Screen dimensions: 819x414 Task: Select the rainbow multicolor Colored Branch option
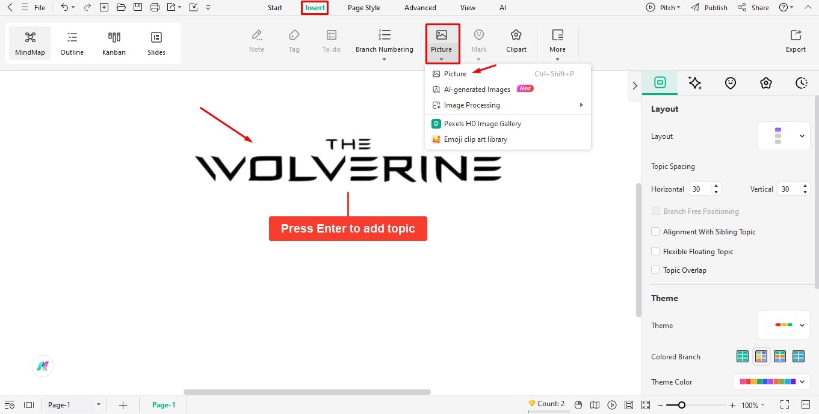click(x=761, y=356)
